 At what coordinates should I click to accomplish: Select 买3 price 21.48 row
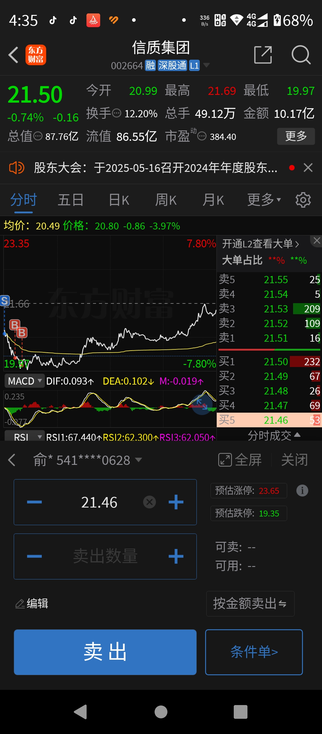[x=269, y=391]
